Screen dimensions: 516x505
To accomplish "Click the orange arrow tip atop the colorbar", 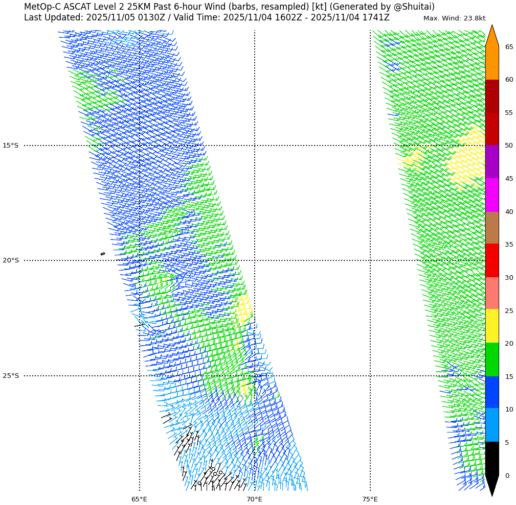I will point(491,37).
